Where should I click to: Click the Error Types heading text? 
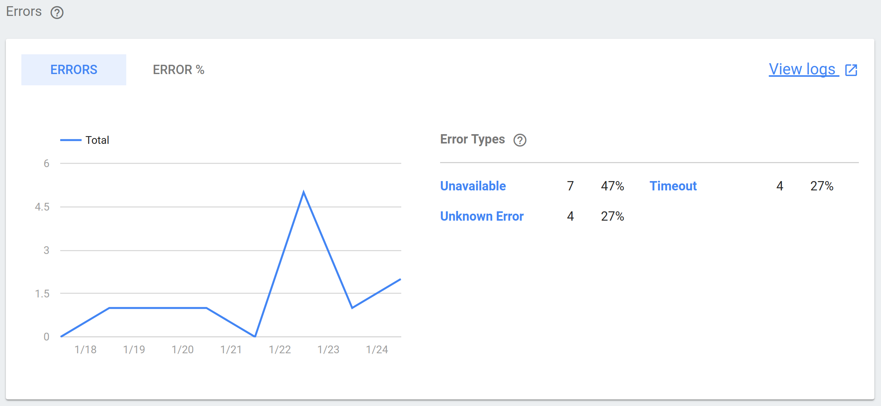(472, 139)
